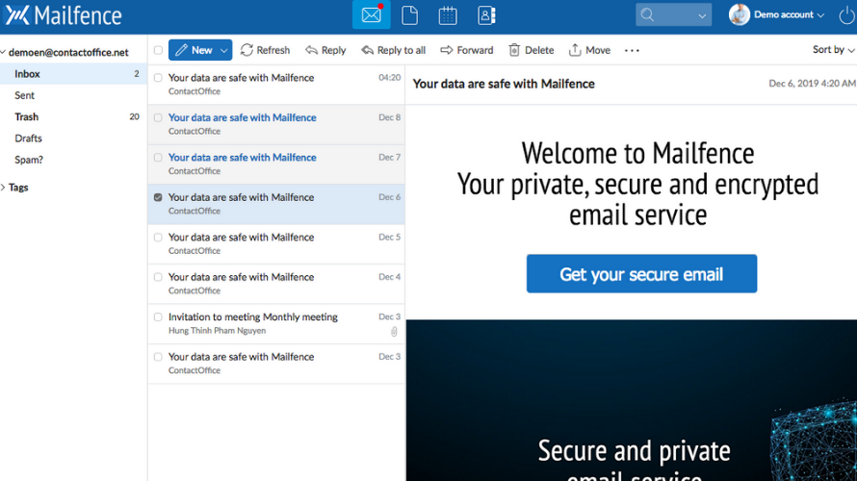Check the 04:20 message checkbox
The image size is (857, 481).
pos(158,78)
